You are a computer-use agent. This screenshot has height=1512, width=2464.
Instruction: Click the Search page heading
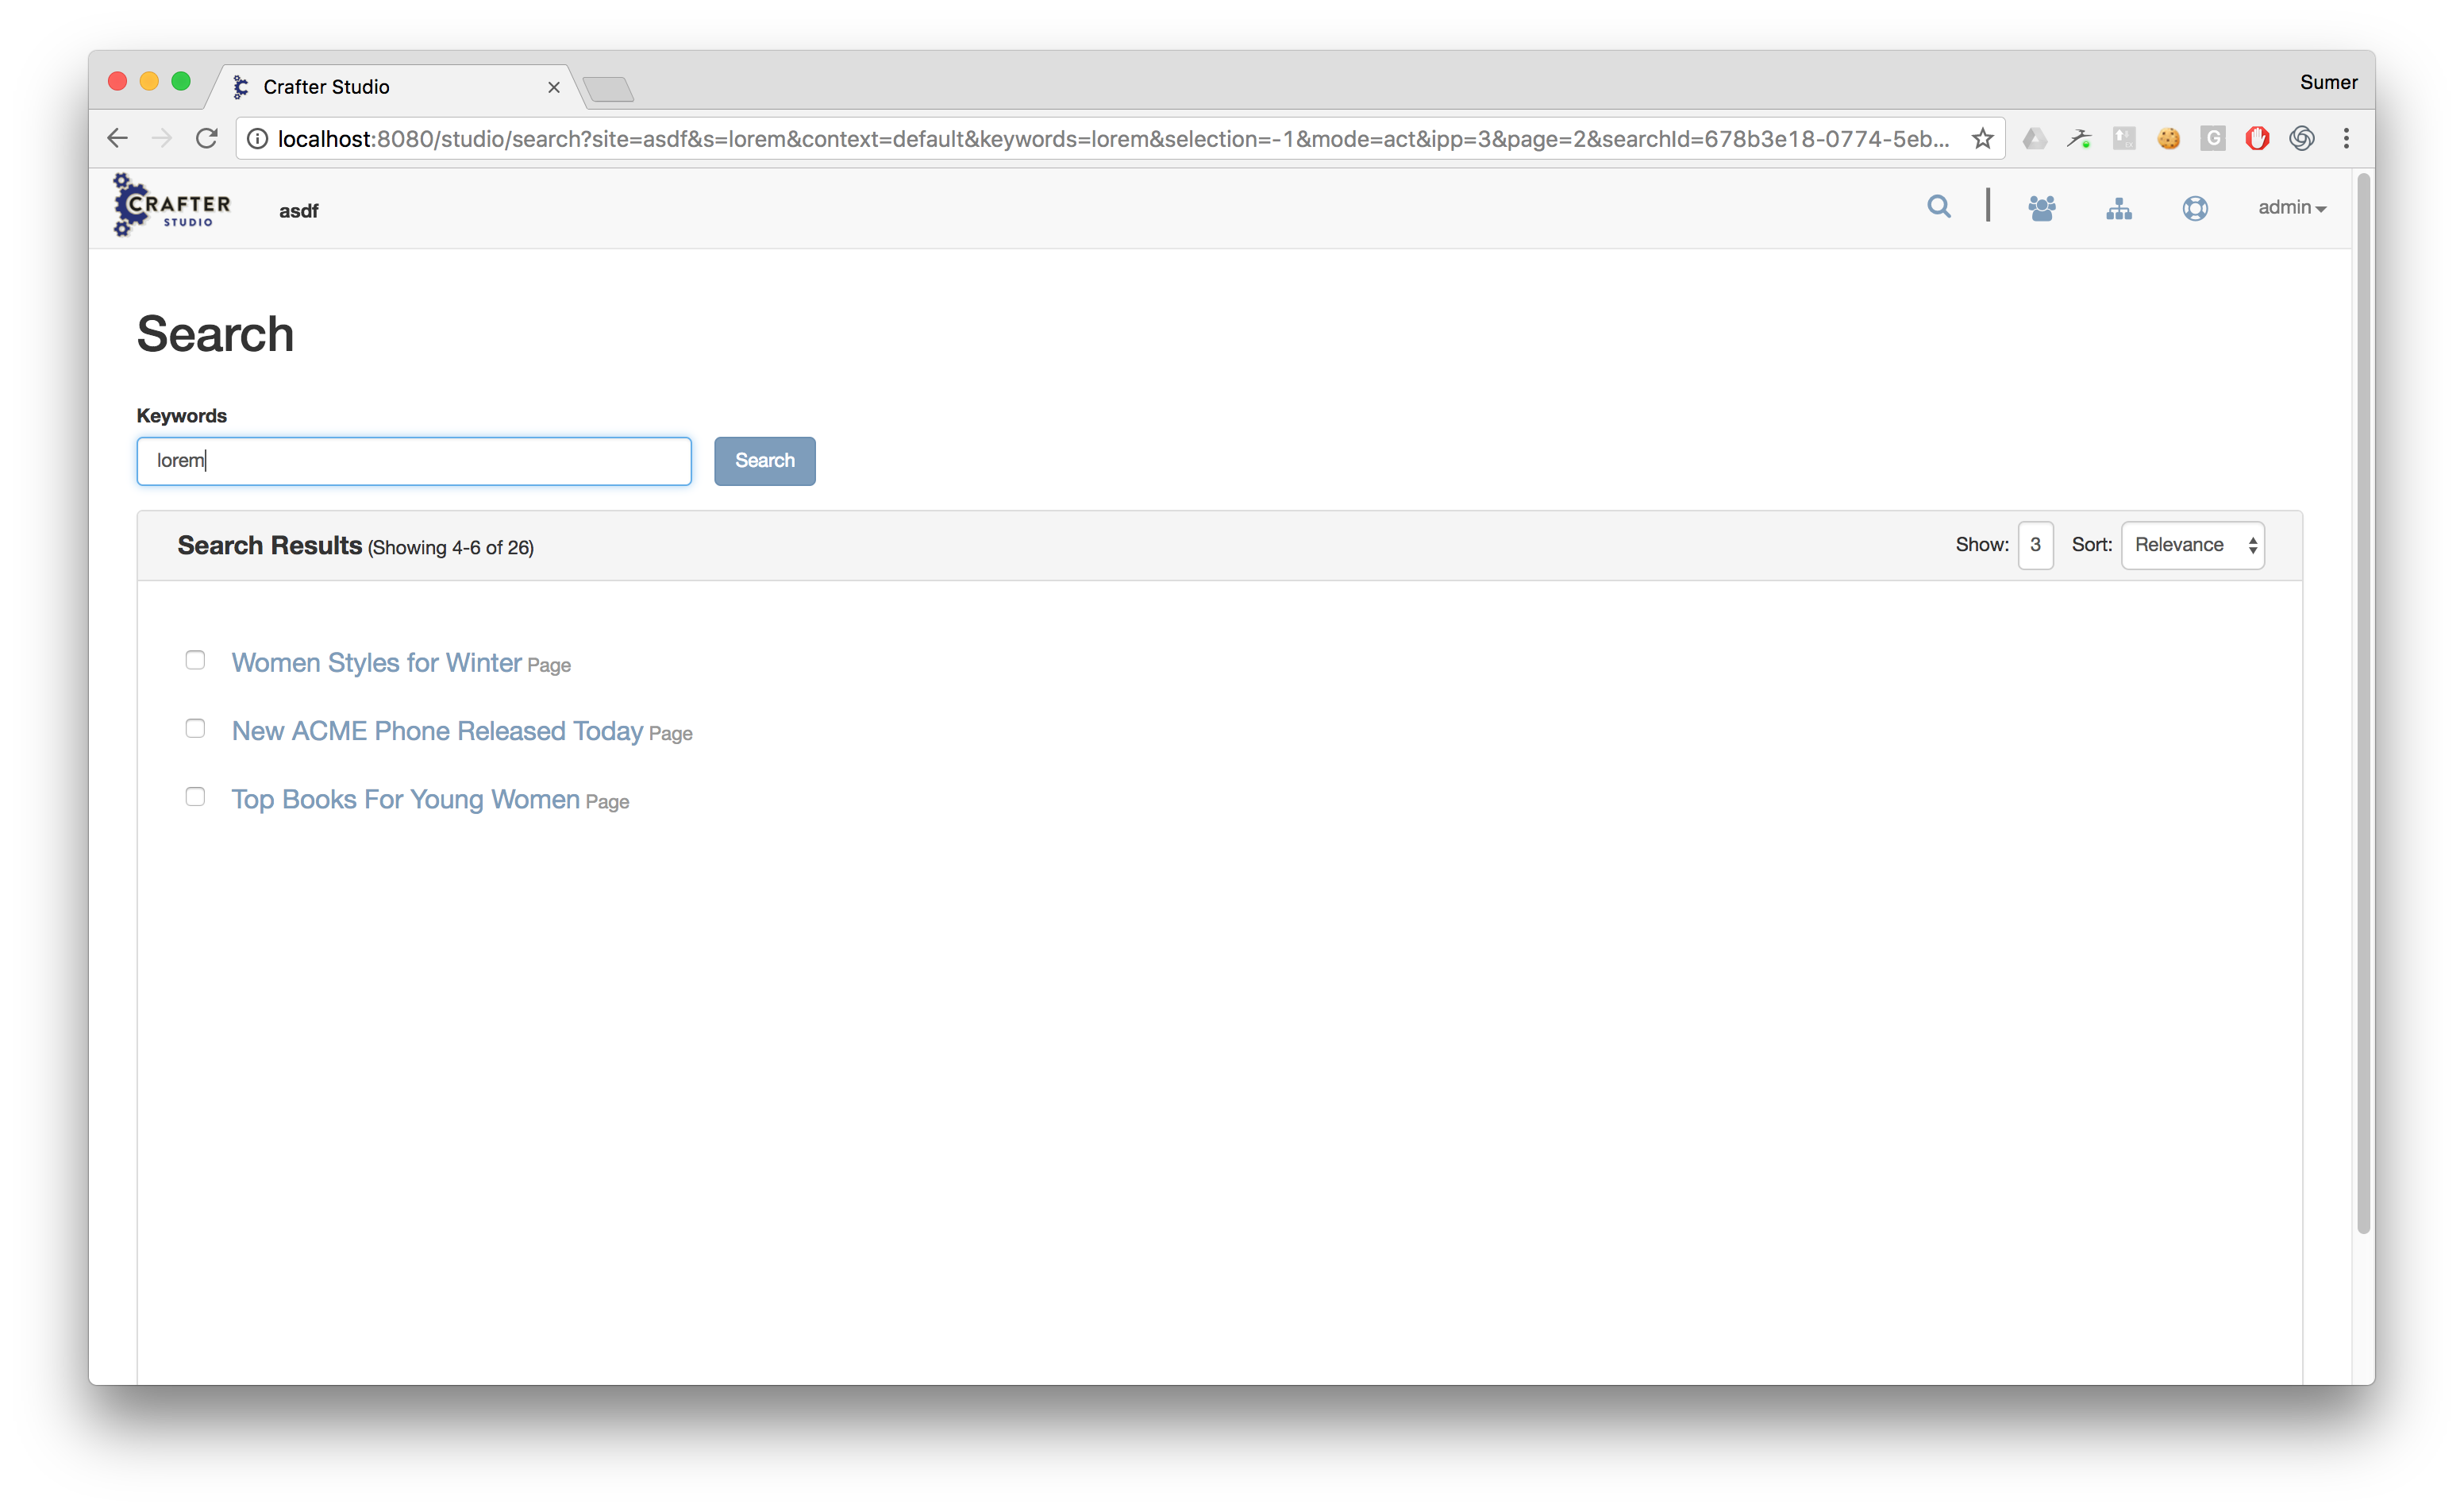(215, 334)
